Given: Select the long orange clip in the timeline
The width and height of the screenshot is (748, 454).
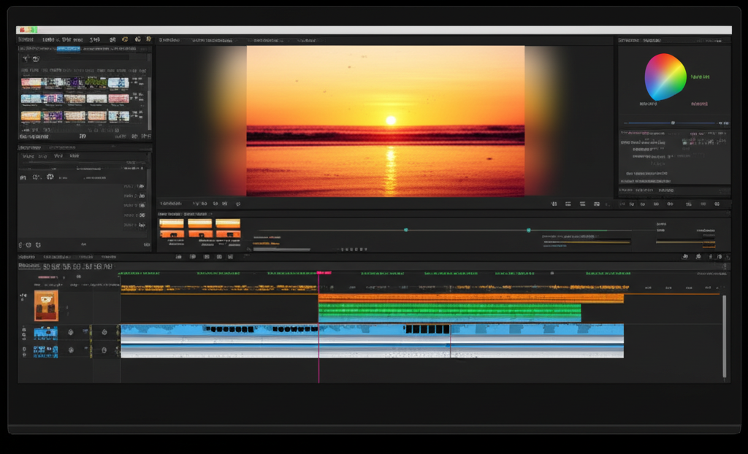Looking at the screenshot, I should pyautogui.click(x=470, y=298).
